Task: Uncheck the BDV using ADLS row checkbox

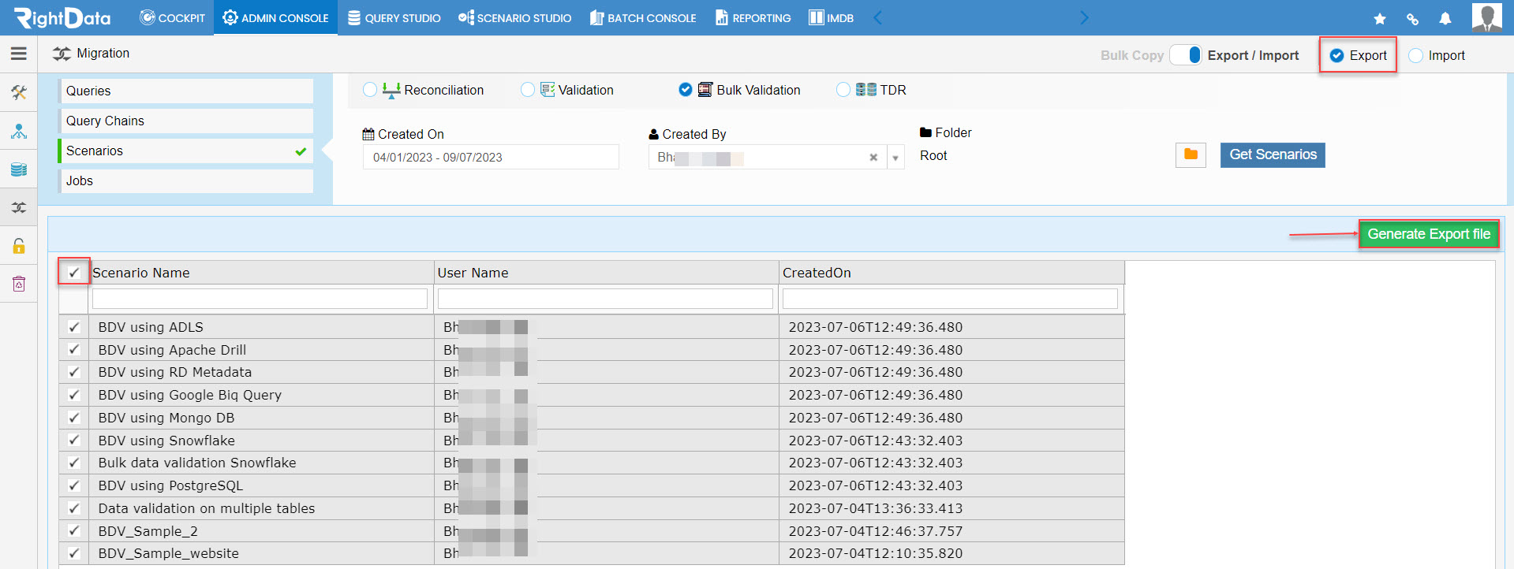Action: [74, 327]
